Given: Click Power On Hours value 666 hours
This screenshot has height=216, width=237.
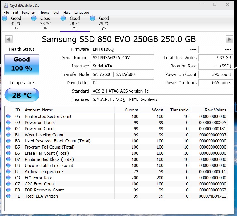Looking at the screenshot, I should point(216,83).
